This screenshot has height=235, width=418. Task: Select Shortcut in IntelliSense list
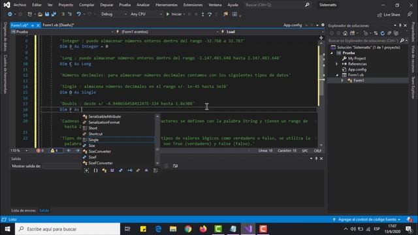coord(118,134)
